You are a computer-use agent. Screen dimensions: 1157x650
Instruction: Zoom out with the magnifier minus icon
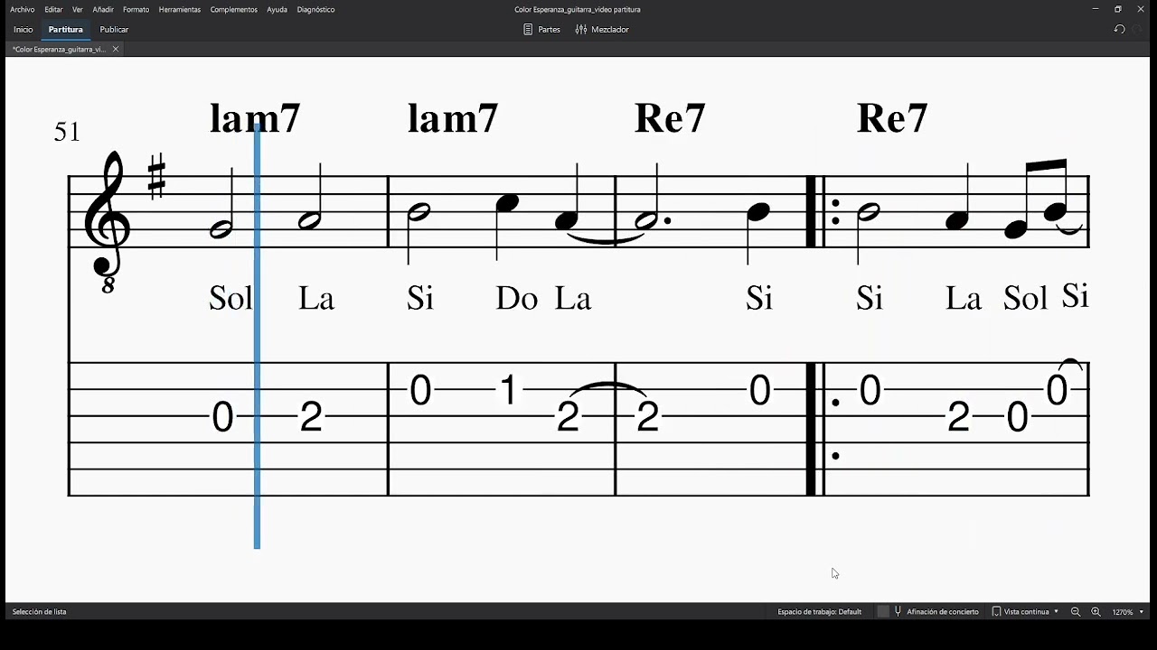tap(1076, 611)
